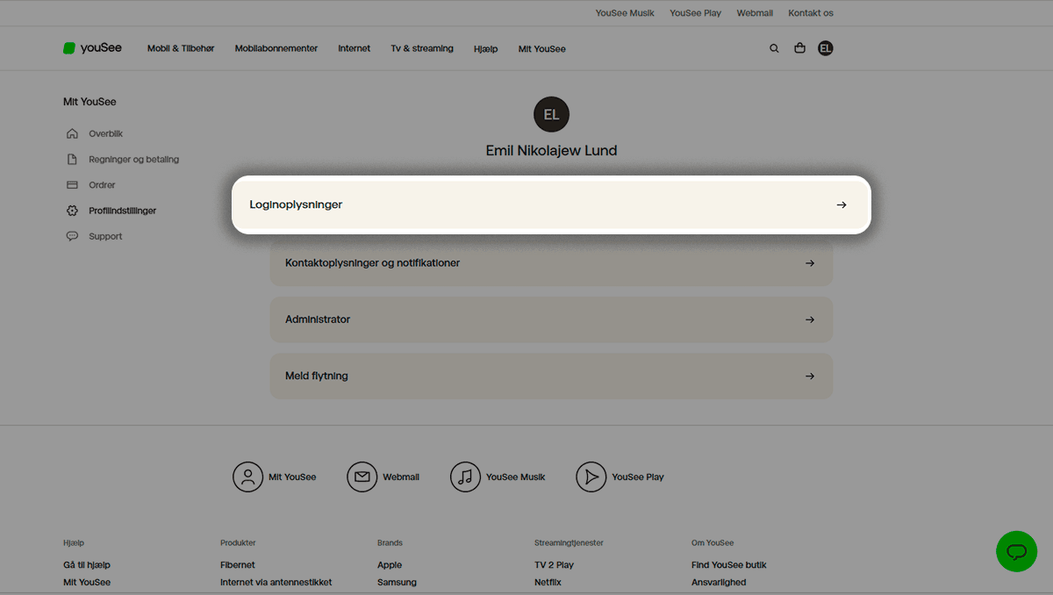Viewport: 1053px width, 595px height.
Task: Click the Profilindstillinger gear icon
Action: point(72,211)
